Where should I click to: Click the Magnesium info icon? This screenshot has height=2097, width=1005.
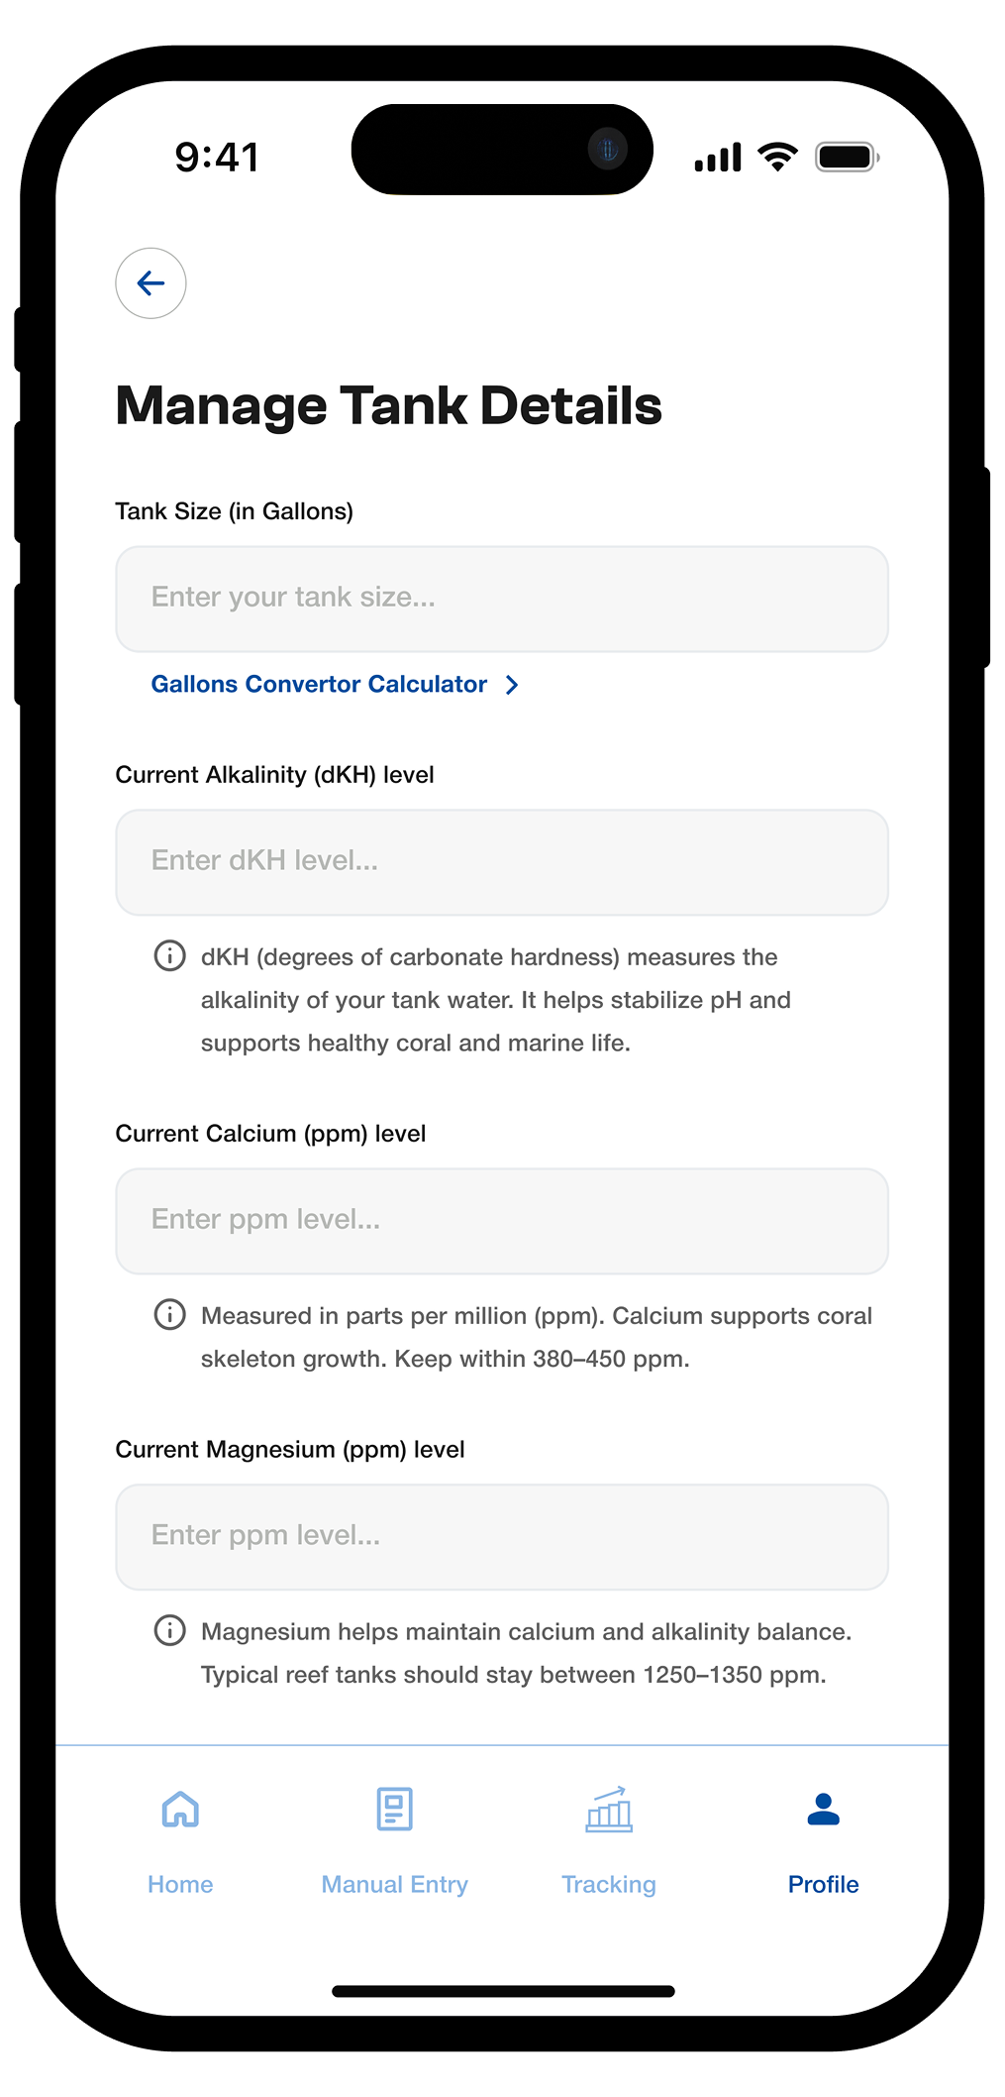tap(169, 1630)
